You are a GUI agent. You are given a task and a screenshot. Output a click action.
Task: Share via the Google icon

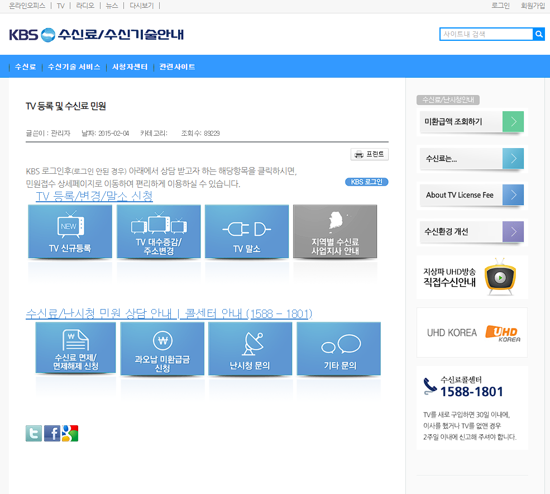[70, 433]
